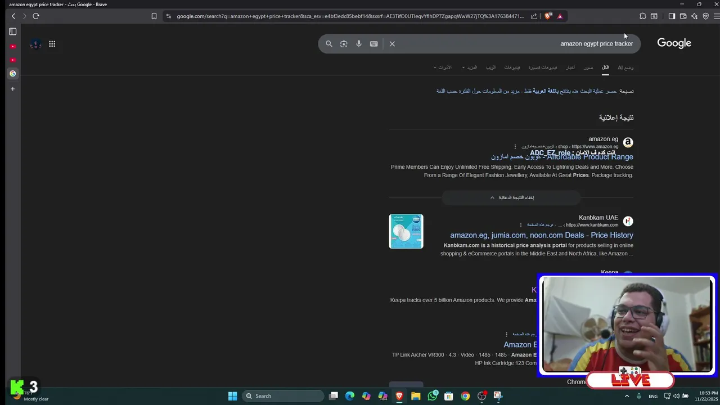This screenshot has width=720, height=405.
Task: Switch to the AI mode (وضع AI) tab
Action: point(625,67)
